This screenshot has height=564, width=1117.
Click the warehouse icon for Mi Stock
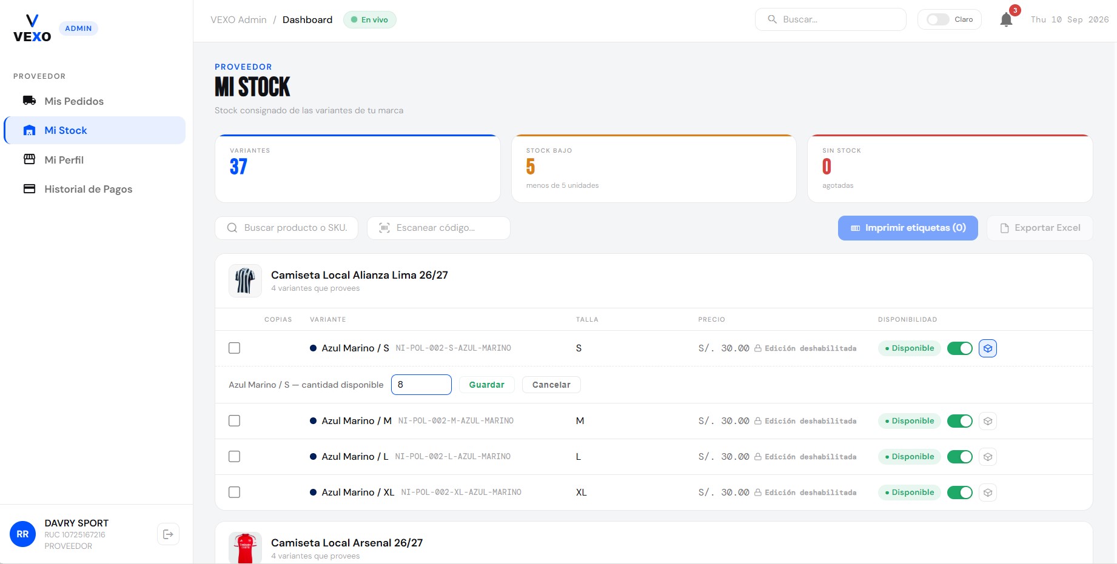pos(29,130)
